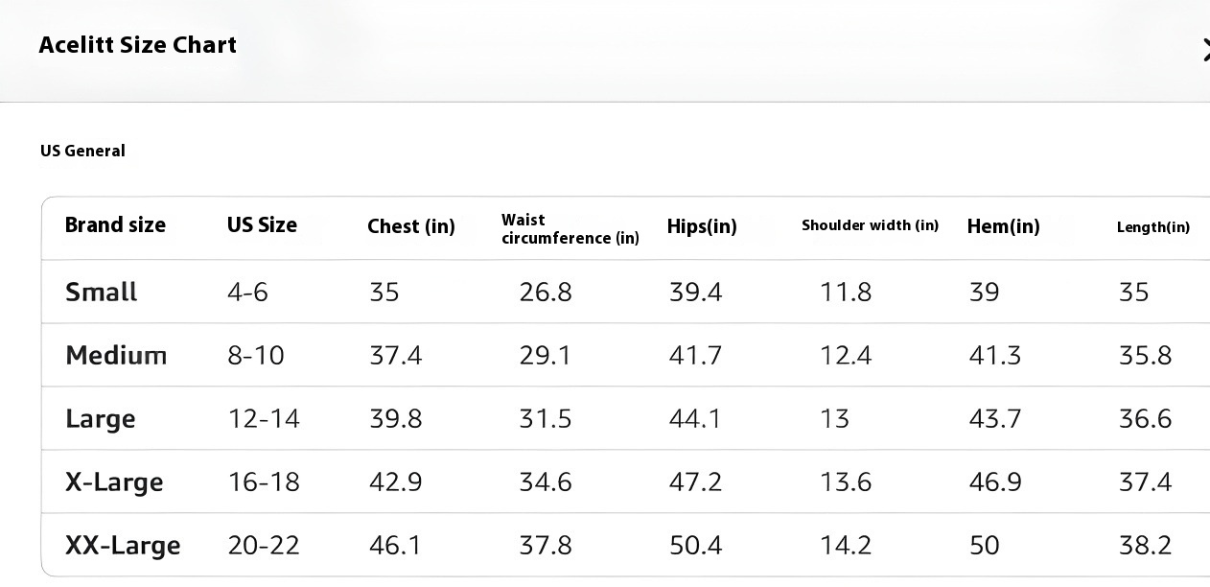Click the Length(in) column header
The image size is (1210, 587).
point(1153,227)
